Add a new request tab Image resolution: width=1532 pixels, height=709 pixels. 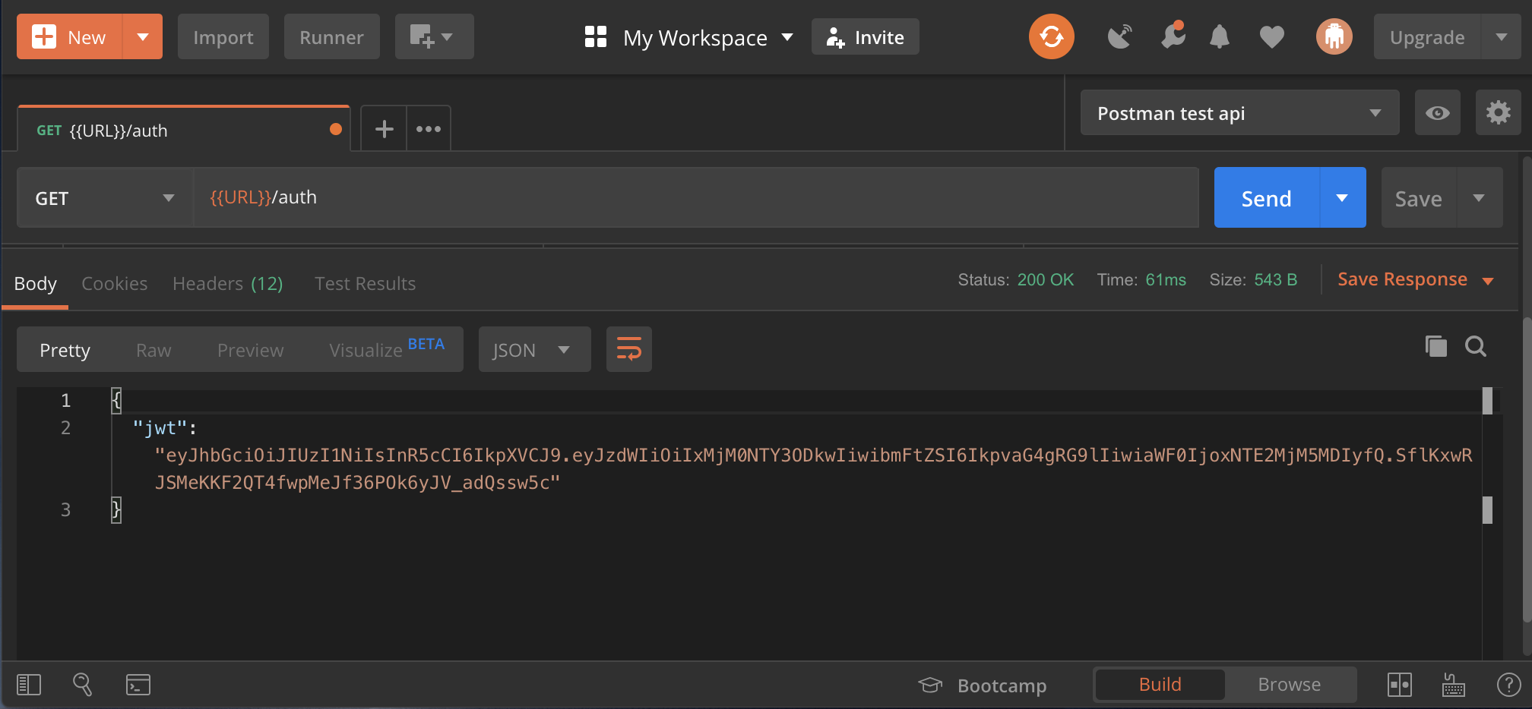[x=385, y=129]
